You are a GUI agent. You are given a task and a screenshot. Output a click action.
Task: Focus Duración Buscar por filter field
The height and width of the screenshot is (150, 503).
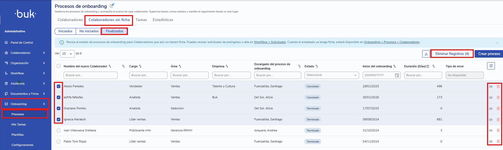click(x=423, y=75)
